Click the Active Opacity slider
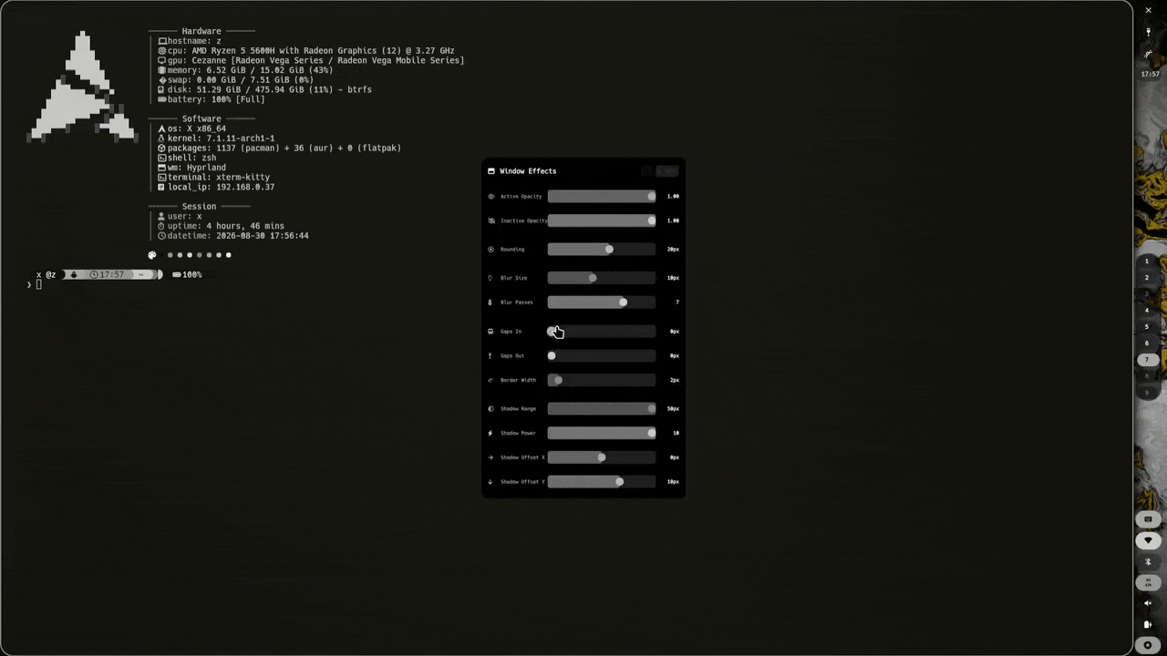Viewport: 1167px width, 656px height. pos(601,196)
